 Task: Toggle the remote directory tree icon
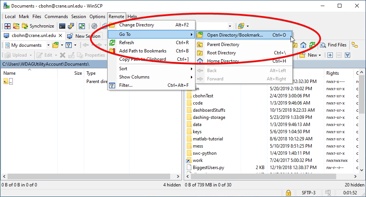pos(355,45)
